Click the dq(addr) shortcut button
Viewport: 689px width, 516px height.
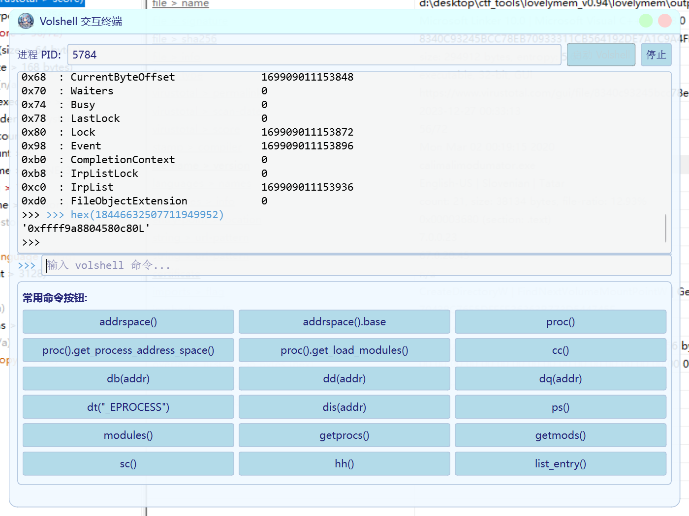(x=560, y=379)
